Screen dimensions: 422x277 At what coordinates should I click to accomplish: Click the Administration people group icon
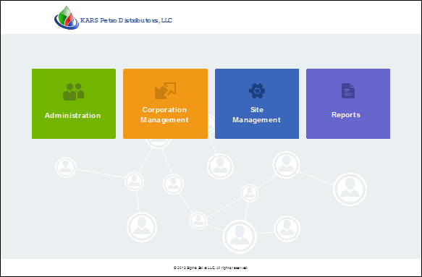coord(74,92)
